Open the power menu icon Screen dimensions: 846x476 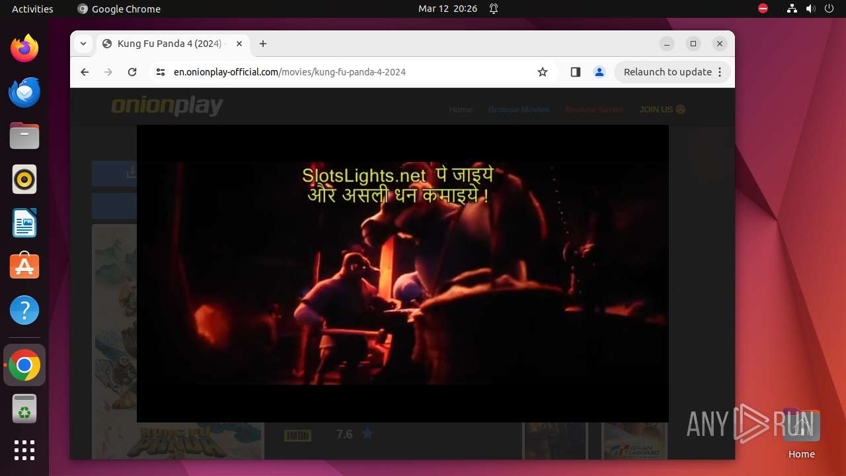(830, 9)
